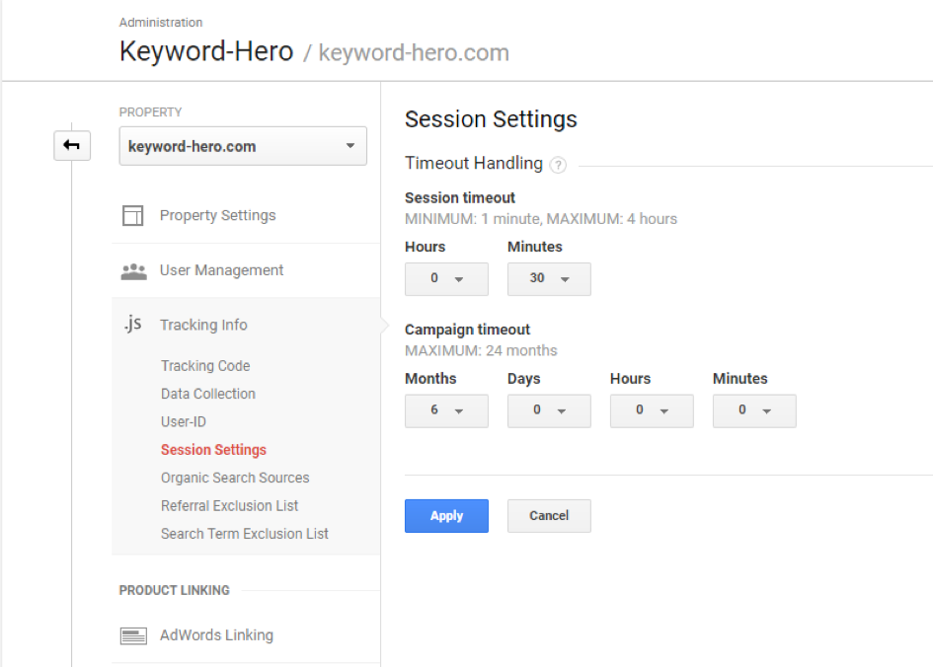This screenshot has height=667, width=933.
Task: Open the Campaign timeout Days dropdown
Action: pyautogui.click(x=549, y=410)
